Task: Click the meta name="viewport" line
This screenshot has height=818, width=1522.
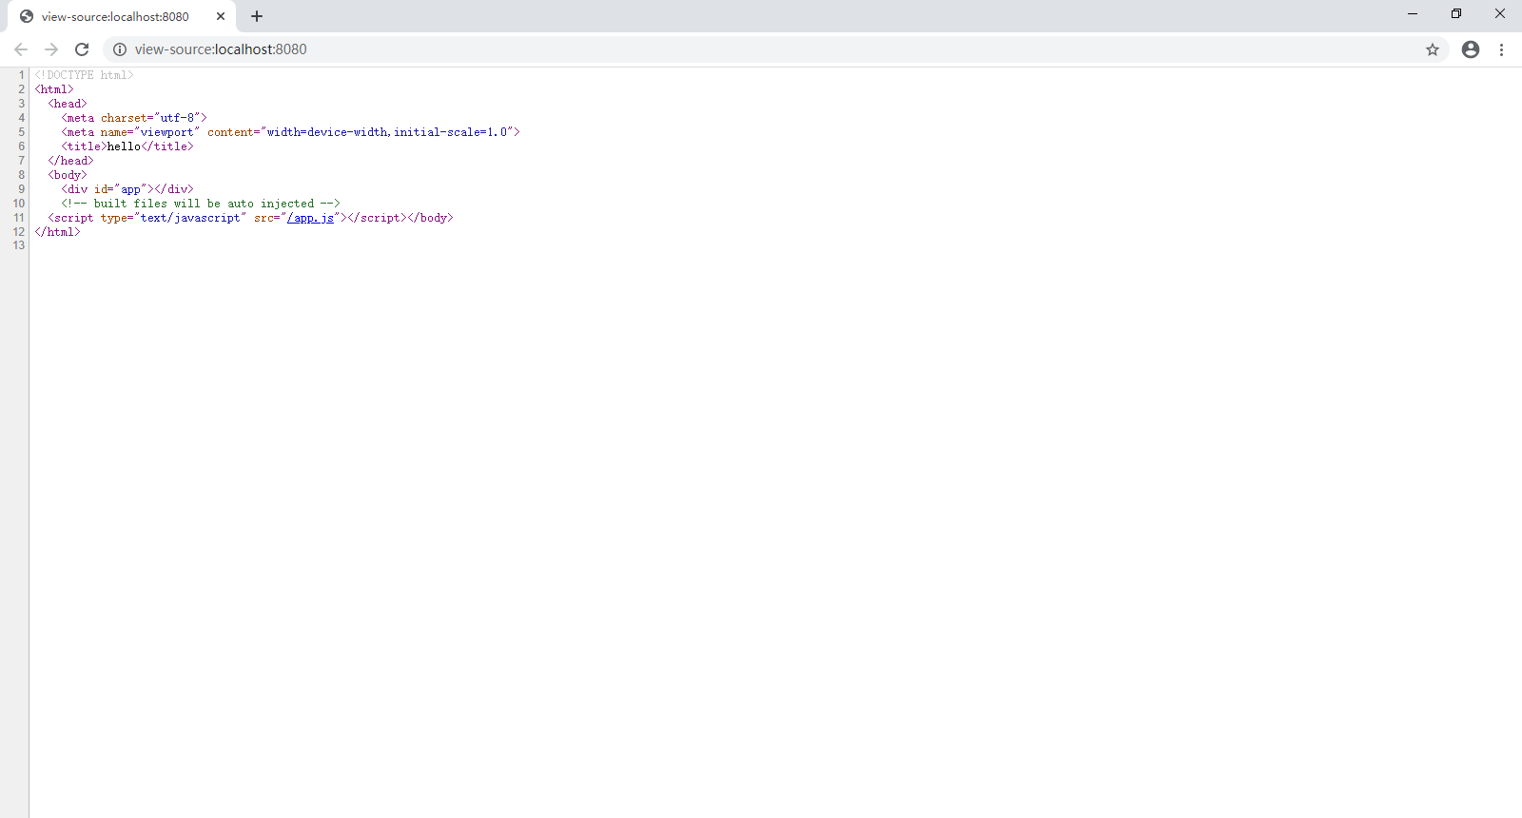Action: (x=291, y=132)
